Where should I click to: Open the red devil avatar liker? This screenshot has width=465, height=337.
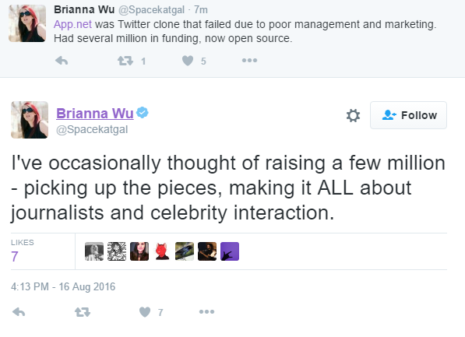tap(162, 251)
